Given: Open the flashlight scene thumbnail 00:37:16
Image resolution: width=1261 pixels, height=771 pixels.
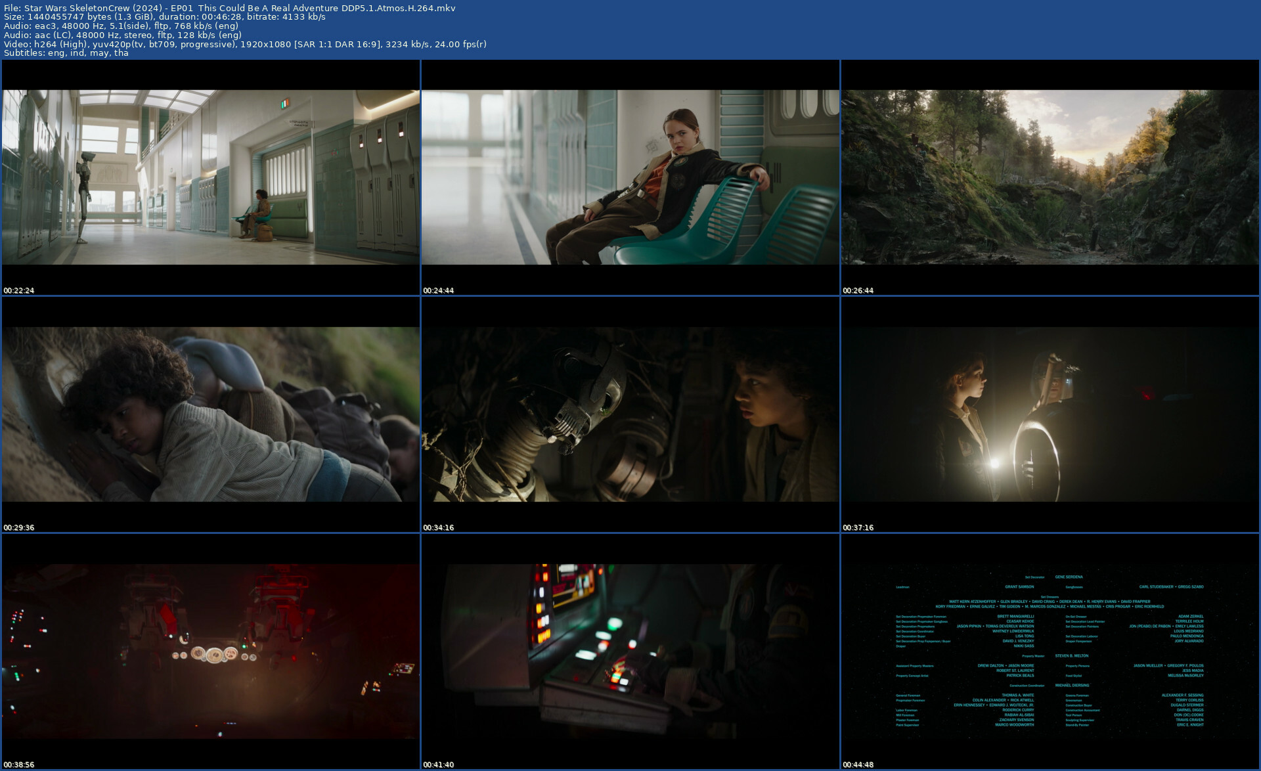Looking at the screenshot, I should click(x=1050, y=414).
